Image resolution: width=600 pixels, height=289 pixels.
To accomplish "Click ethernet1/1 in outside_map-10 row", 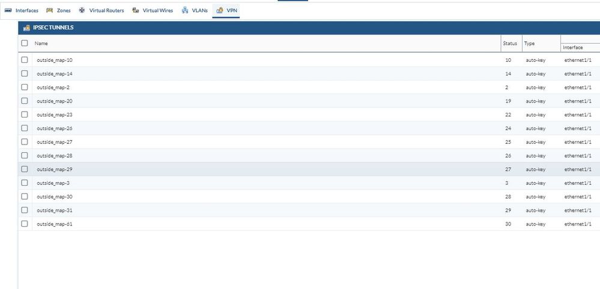I will click(x=578, y=60).
